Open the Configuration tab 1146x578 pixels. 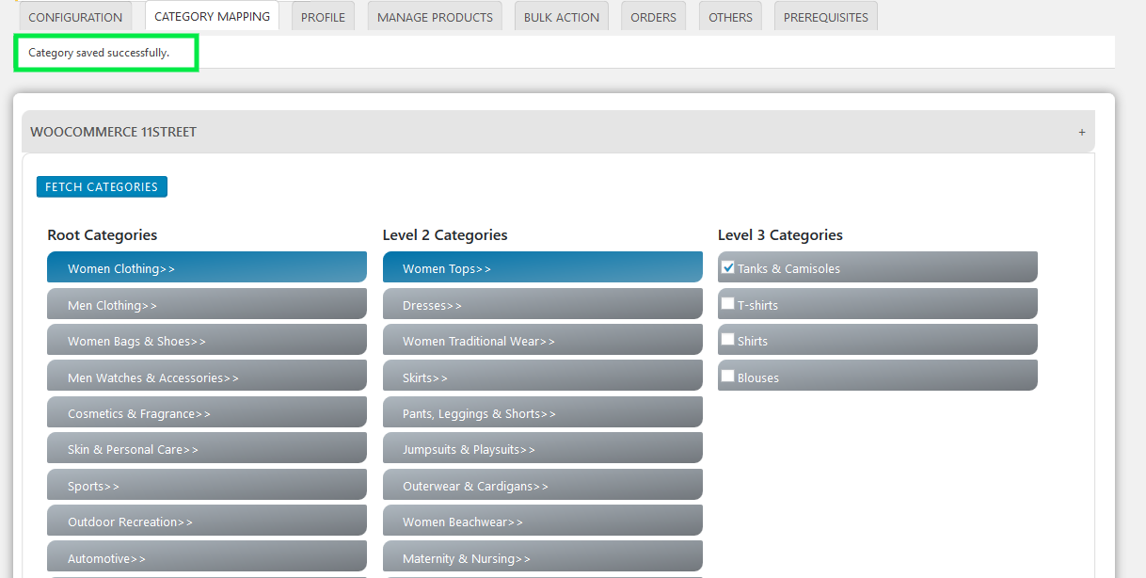tap(75, 17)
